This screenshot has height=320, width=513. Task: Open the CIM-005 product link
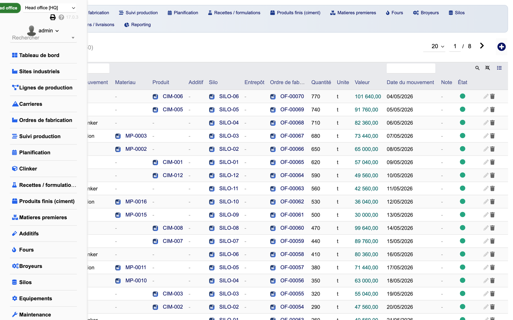(x=173, y=110)
